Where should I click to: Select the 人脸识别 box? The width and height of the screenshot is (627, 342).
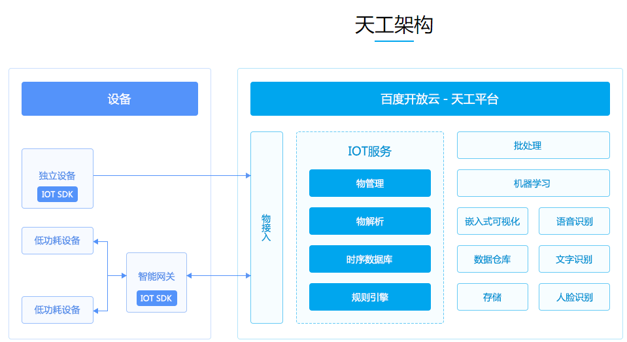574,297
